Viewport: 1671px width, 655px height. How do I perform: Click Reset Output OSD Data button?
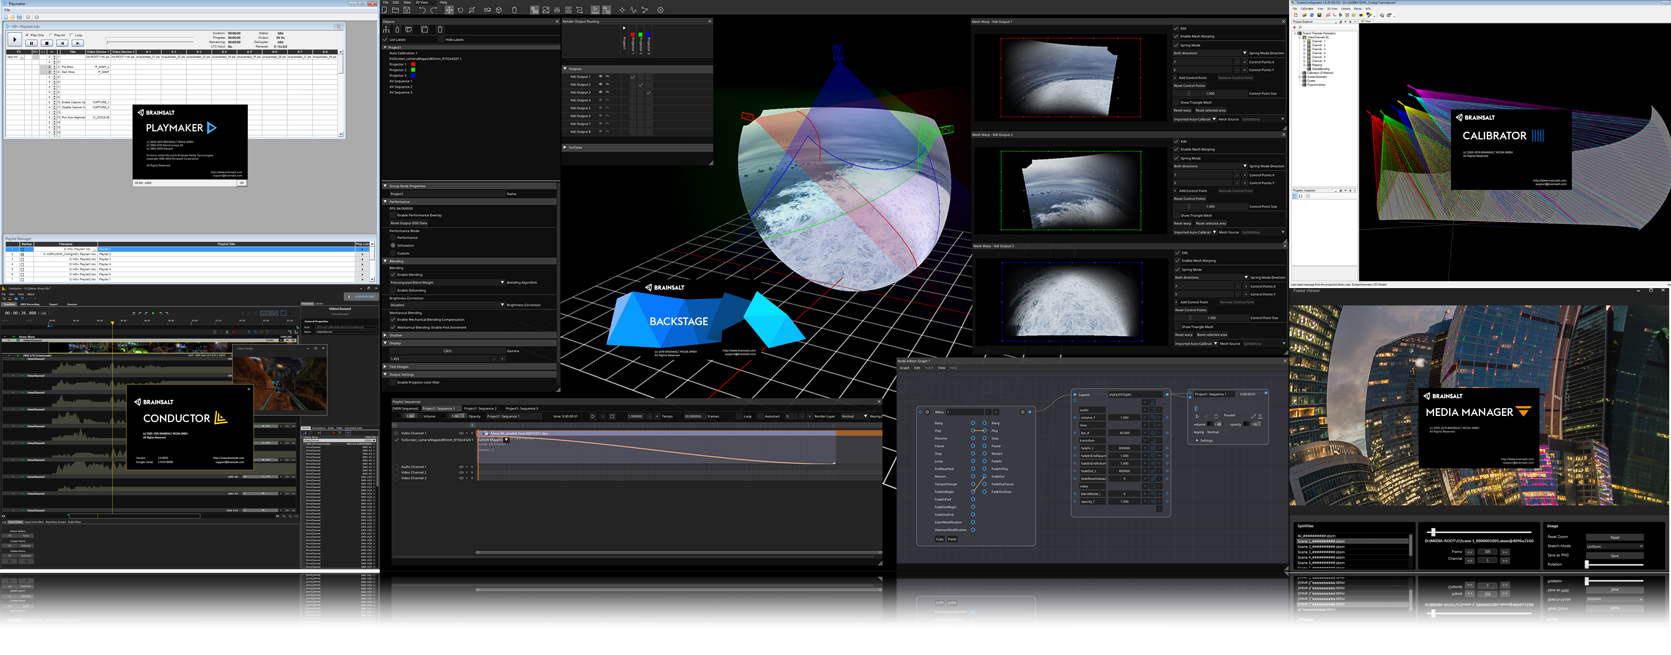point(409,223)
